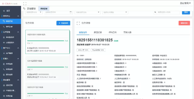Open 转接坐席 phone icon in sidebar

coord(4,69)
